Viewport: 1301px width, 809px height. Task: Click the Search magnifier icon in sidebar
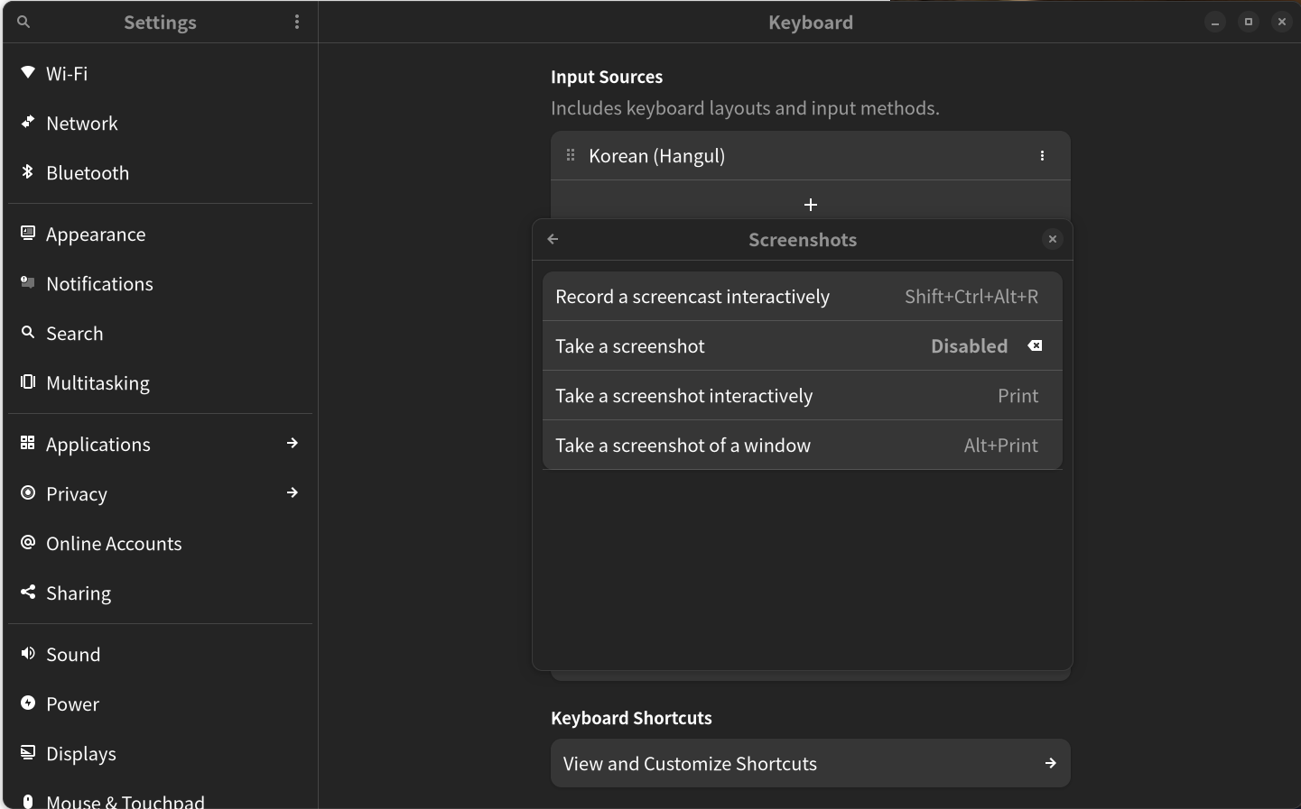28,332
